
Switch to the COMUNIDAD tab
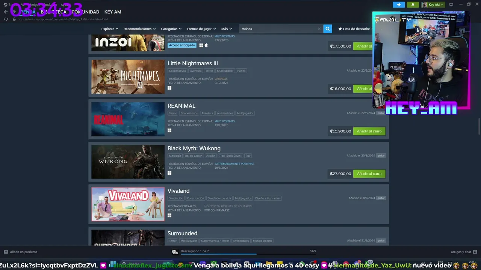[85, 12]
